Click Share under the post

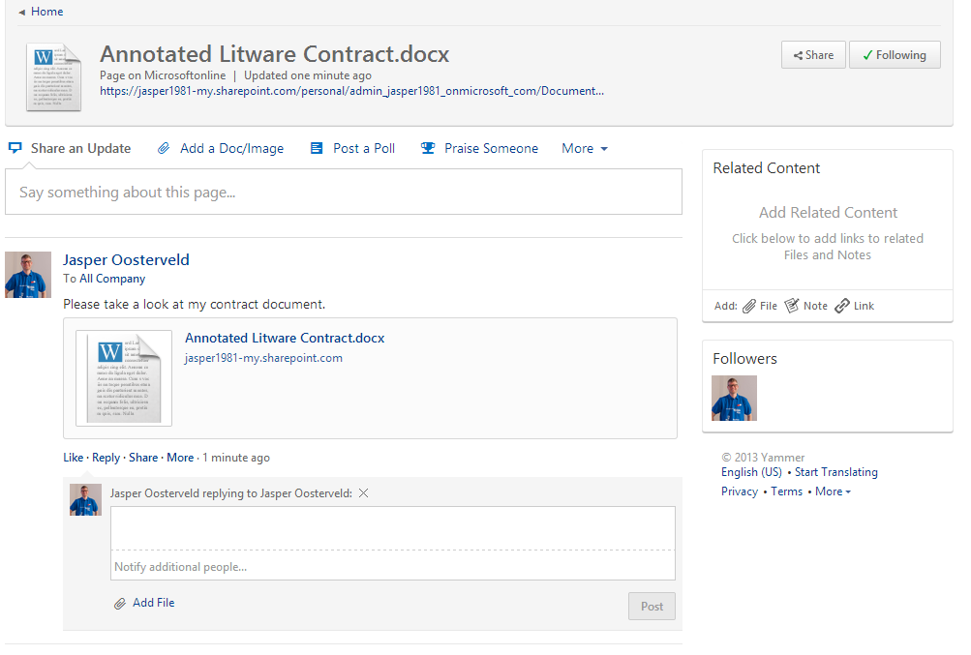click(143, 458)
